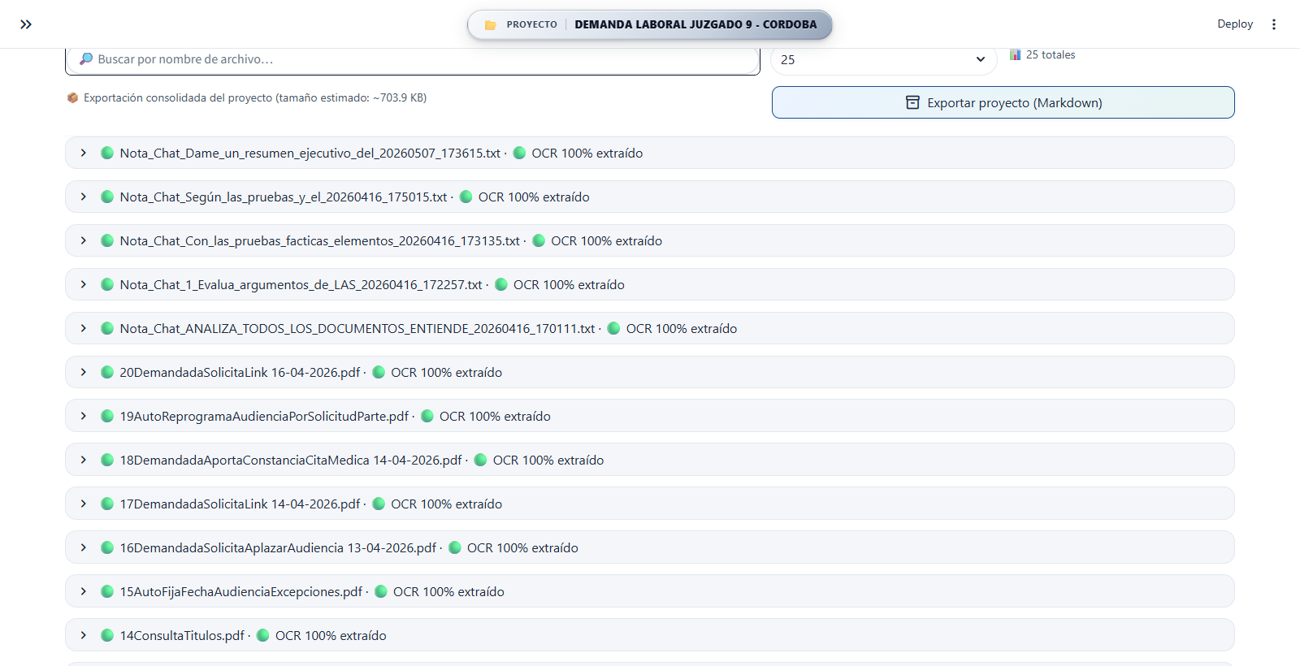The image size is (1300, 666).
Task: Click green status dot before 17DemandadaSolicitaLink
Action: pos(107,504)
